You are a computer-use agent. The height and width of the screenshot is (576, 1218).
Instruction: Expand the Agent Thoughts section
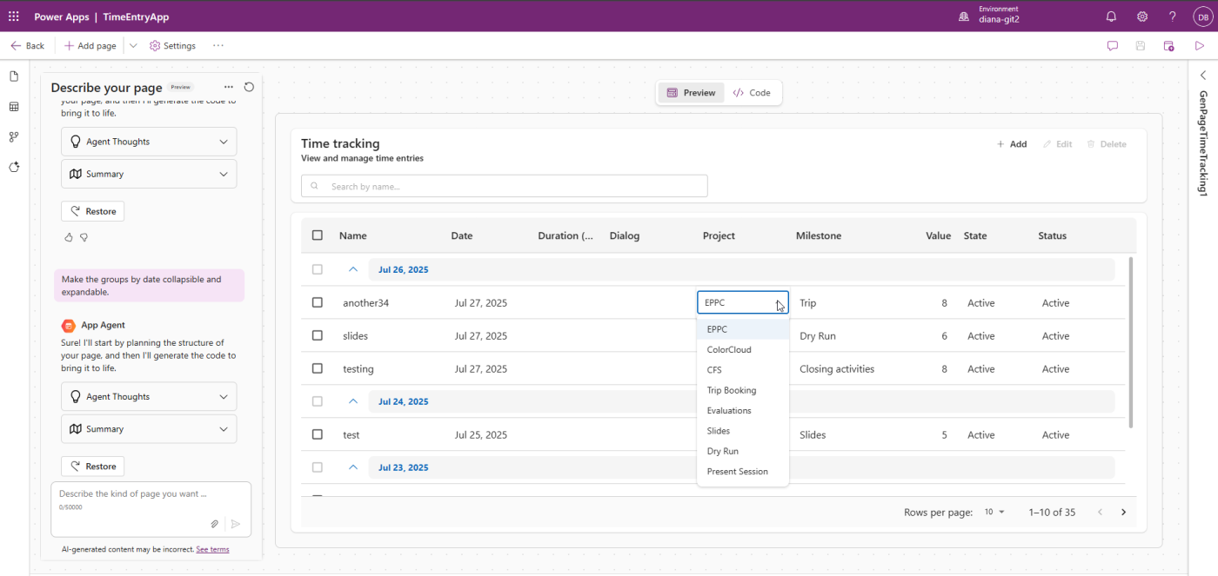tap(149, 141)
